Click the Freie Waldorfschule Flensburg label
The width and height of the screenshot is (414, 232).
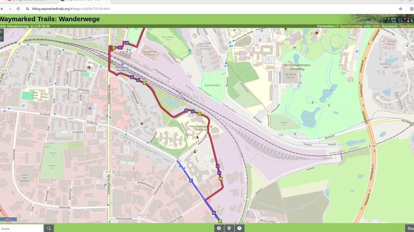201,128
